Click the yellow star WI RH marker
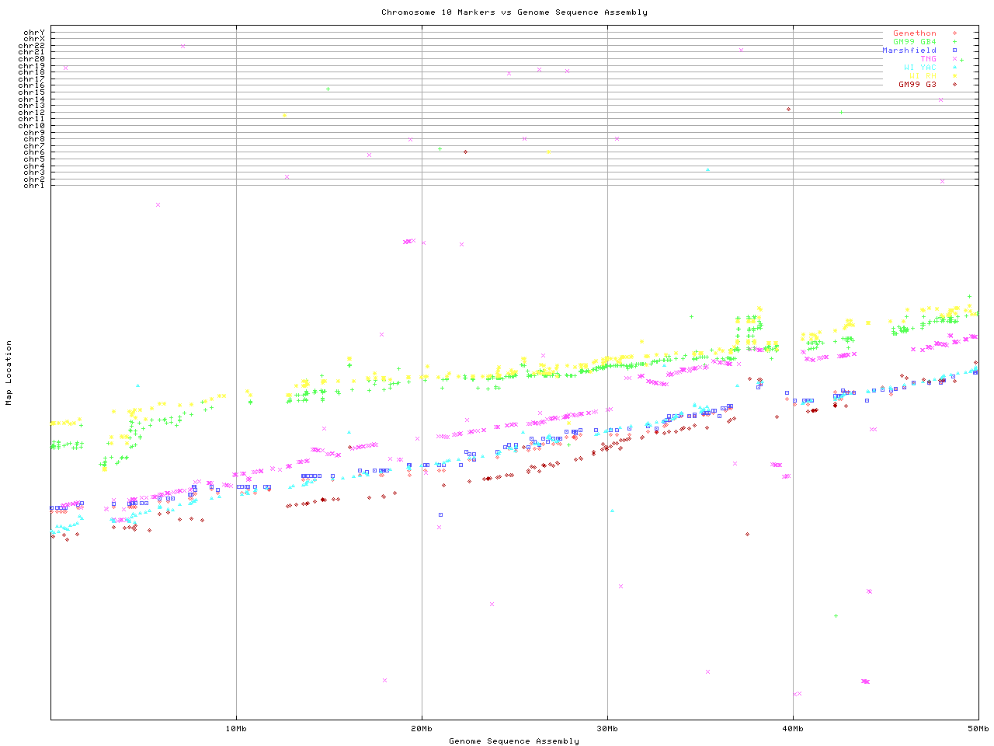The width and height of the screenshot is (994, 746). coord(954,76)
